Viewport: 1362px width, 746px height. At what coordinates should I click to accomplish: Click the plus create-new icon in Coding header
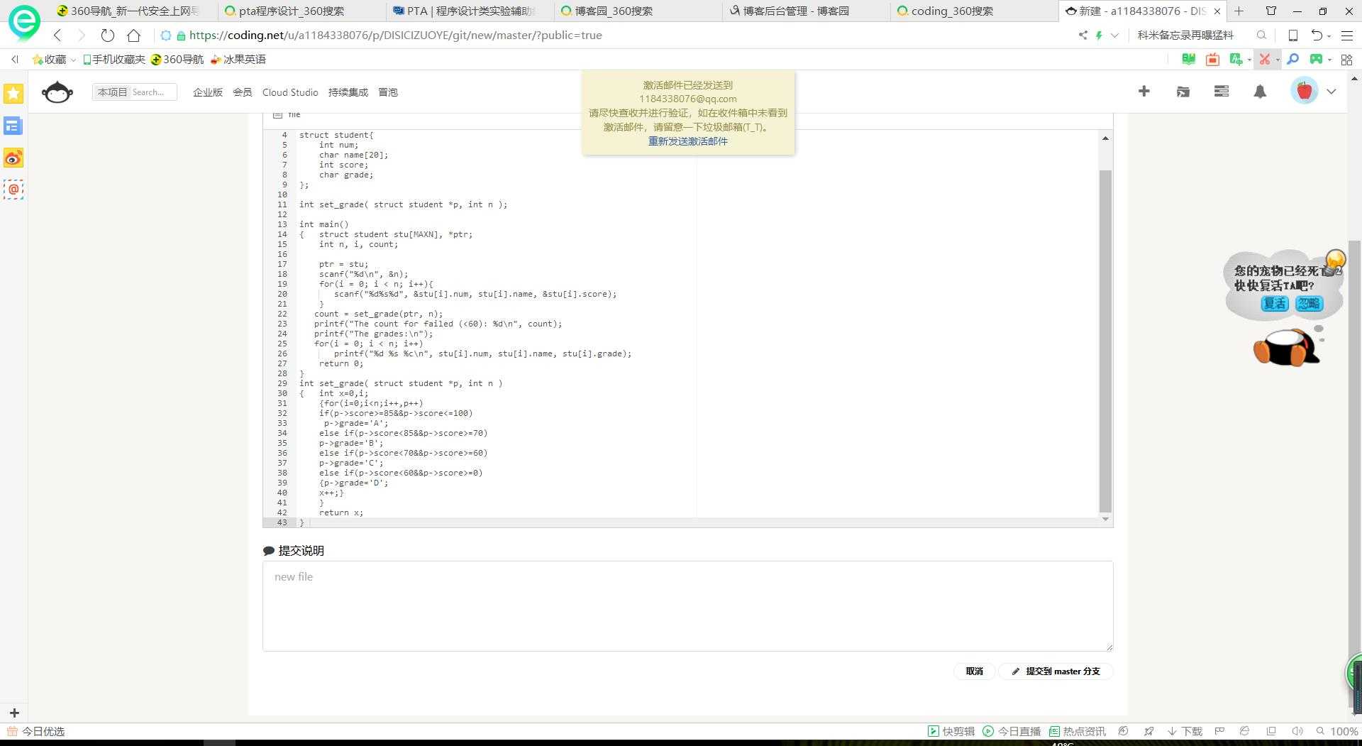pyautogui.click(x=1144, y=91)
